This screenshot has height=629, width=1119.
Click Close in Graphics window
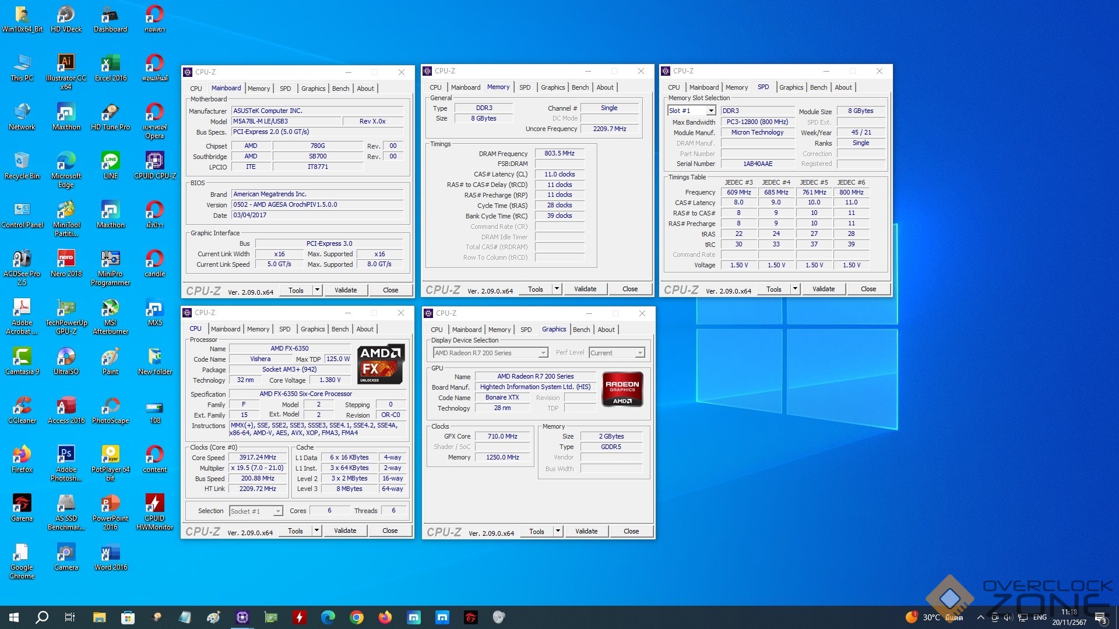pos(631,531)
